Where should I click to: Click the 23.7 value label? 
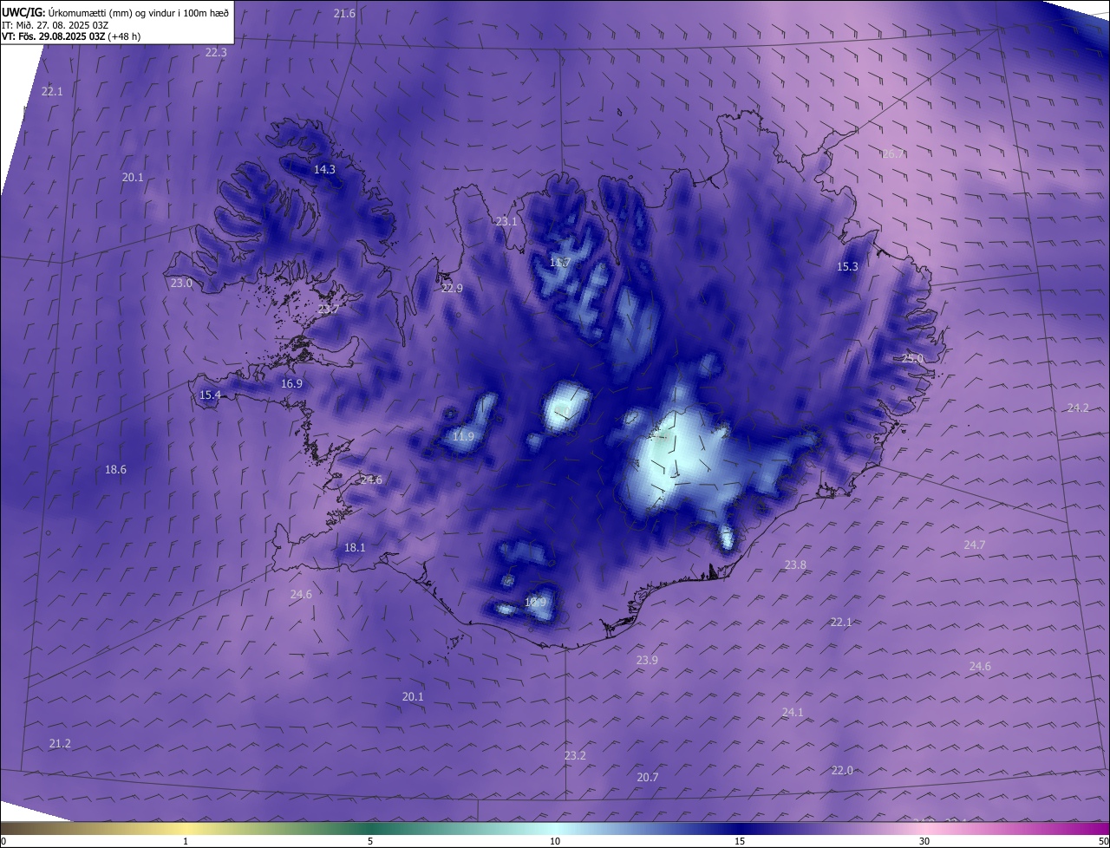coord(329,309)
